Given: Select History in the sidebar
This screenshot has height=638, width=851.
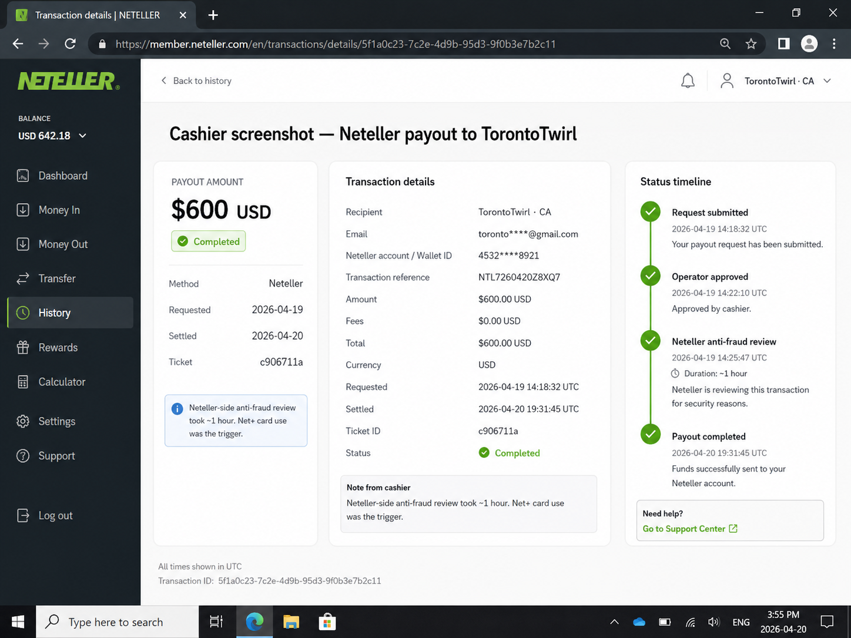Looking at the screenshot, I should (70, 313).
